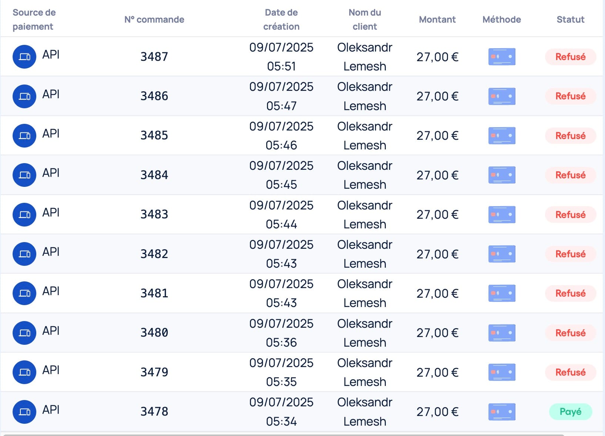Click the API source icon for order 3482
This screenshot has width=605, height=436.
pos(24,254)
